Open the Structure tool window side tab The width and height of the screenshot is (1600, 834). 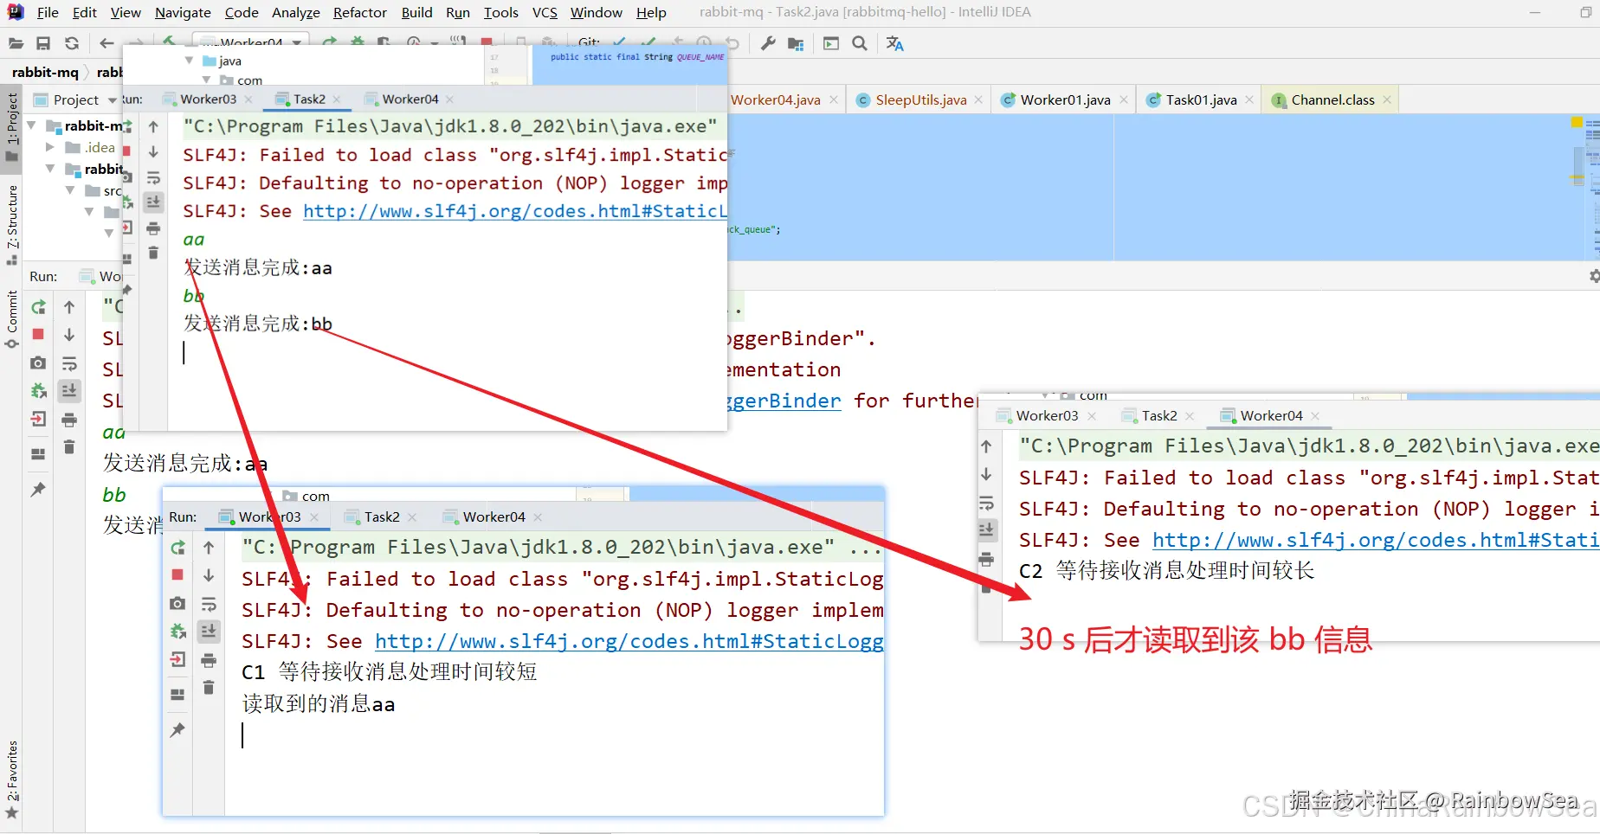(12, 224)
